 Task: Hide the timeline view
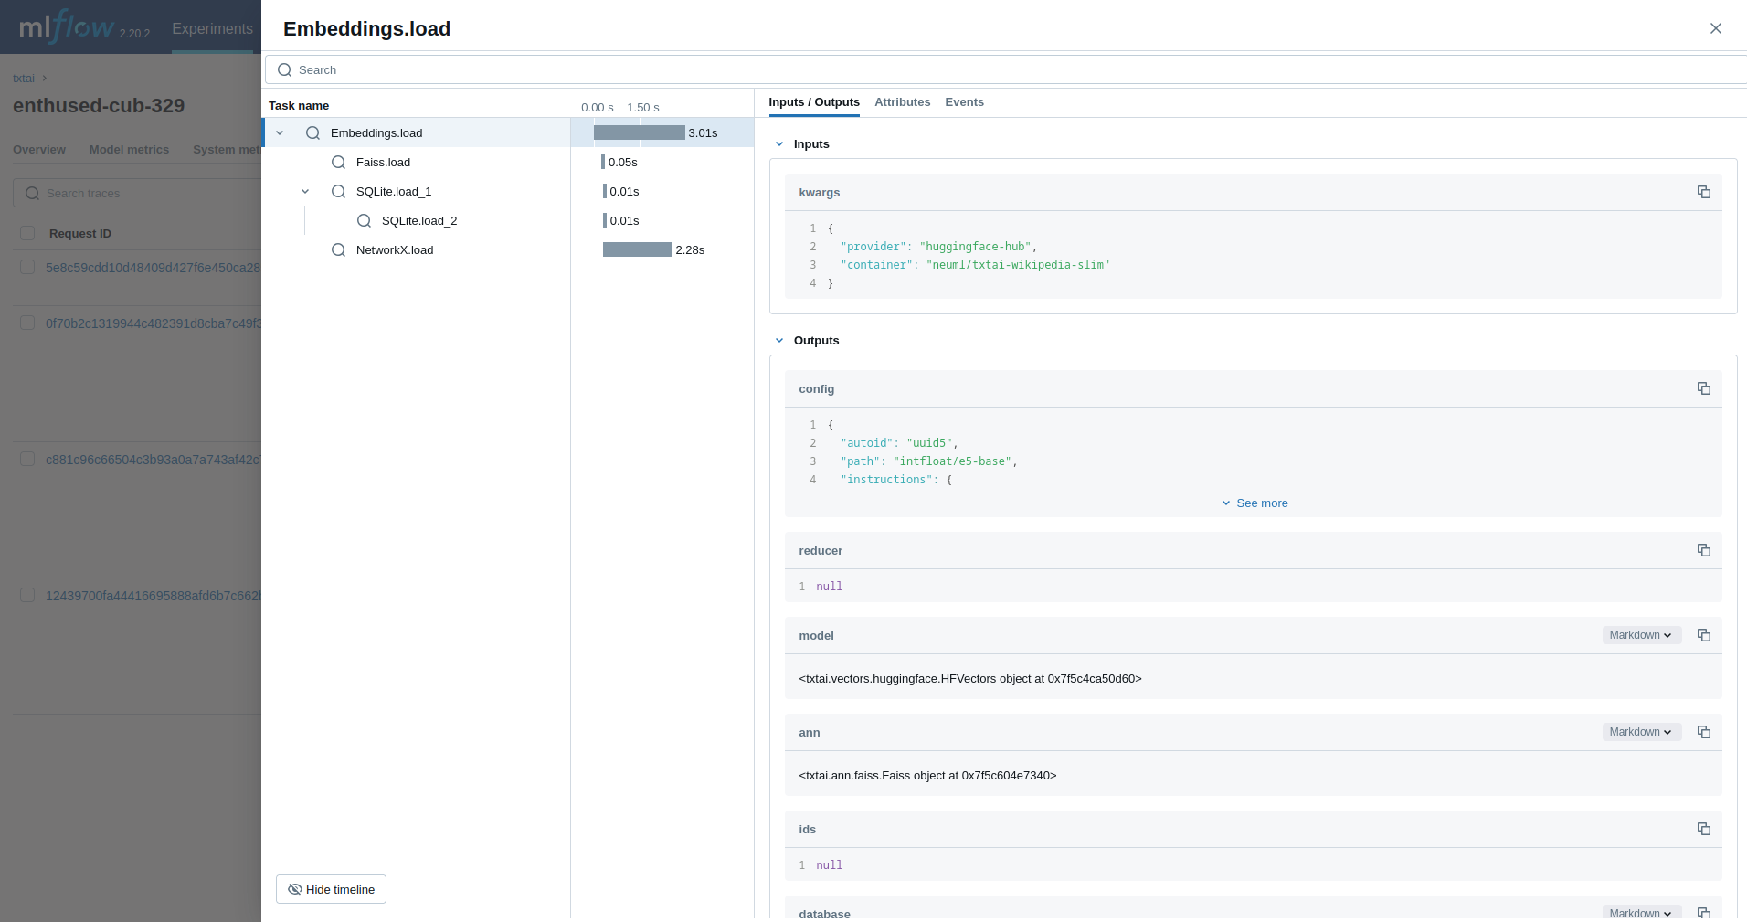coord(331,889)
